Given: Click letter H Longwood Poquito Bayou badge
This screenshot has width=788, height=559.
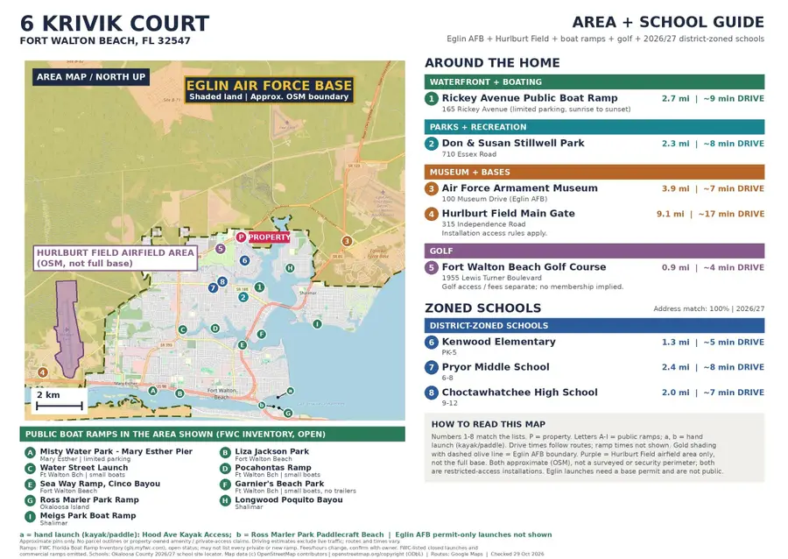Looking at the screenshot, I should (x=225, y=500).
